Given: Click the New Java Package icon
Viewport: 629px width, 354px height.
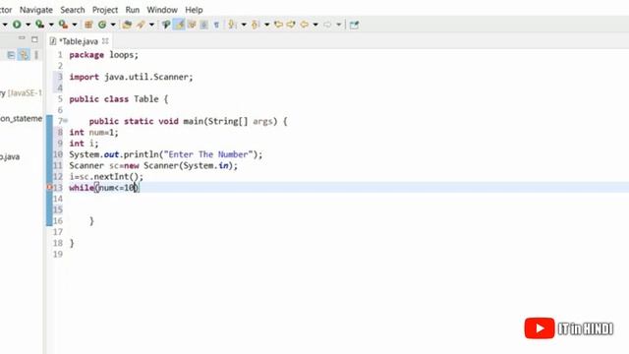Looking at the screenshot, I should point(88,25).
